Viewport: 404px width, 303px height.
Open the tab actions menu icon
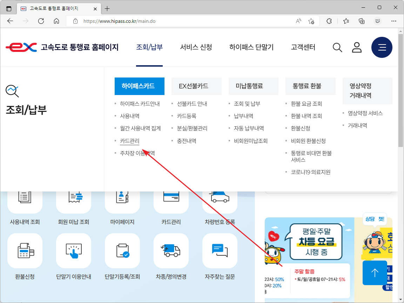(9, 8)
